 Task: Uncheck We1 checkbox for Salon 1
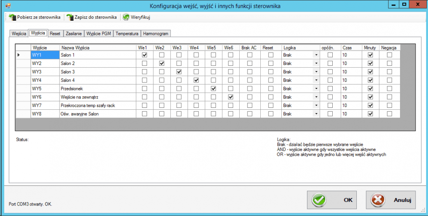tap(145, 55)
